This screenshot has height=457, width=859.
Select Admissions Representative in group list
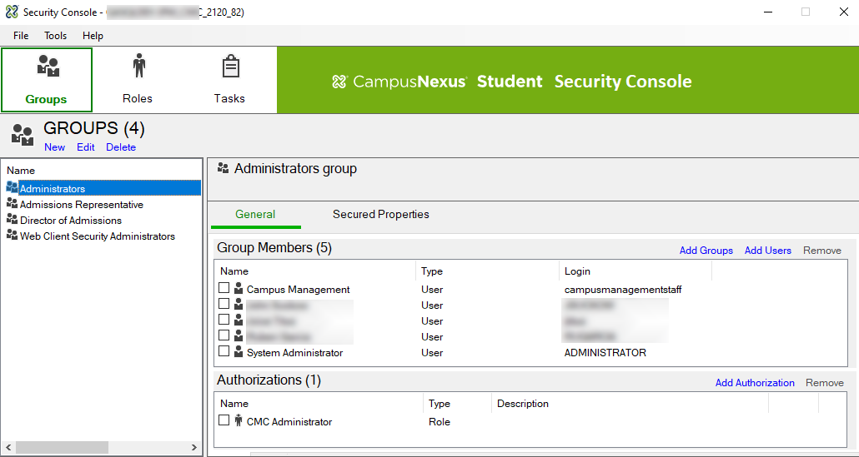(x=81, y=205)
